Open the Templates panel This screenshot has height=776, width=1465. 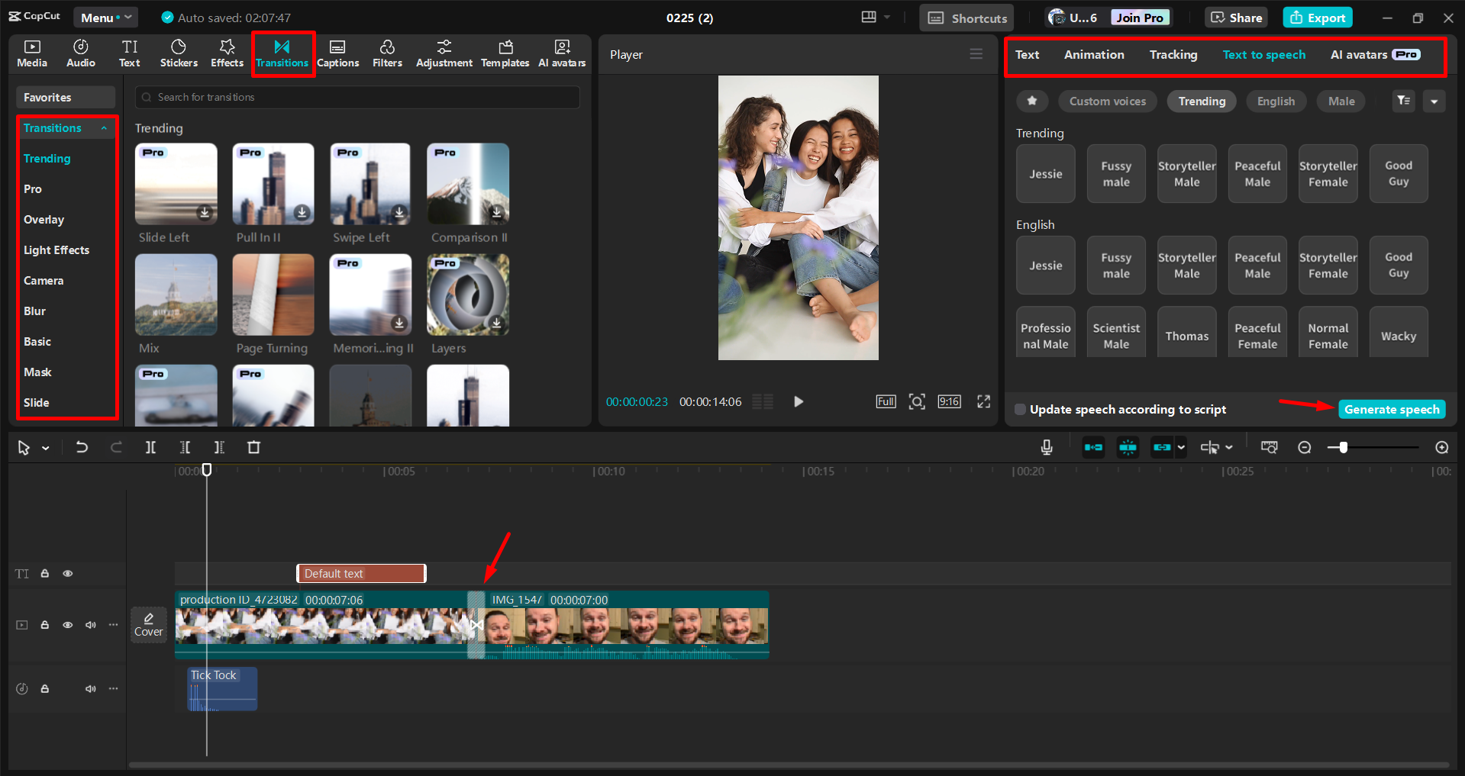pyautogui.click(x=505, y=53)
